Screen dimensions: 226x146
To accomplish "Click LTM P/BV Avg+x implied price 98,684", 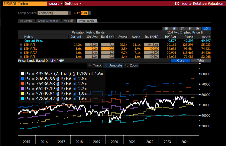I will point(188,49).
